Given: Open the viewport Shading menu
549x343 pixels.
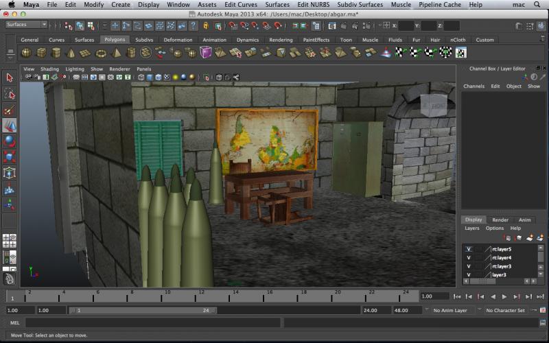Looking at the screenshot, I should pyautogui.click(x=49, y=69).
